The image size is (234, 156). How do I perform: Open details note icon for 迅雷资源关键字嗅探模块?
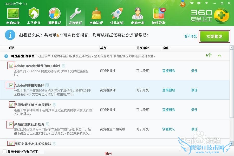(54, 105)
